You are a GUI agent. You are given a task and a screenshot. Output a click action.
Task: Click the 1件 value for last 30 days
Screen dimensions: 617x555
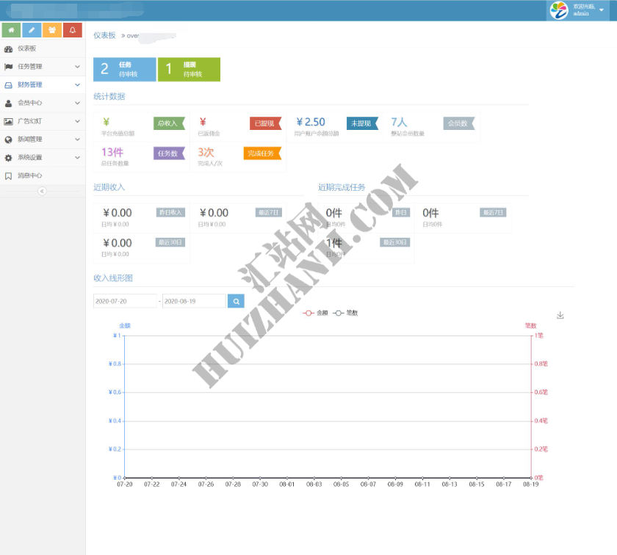(333, 243)
